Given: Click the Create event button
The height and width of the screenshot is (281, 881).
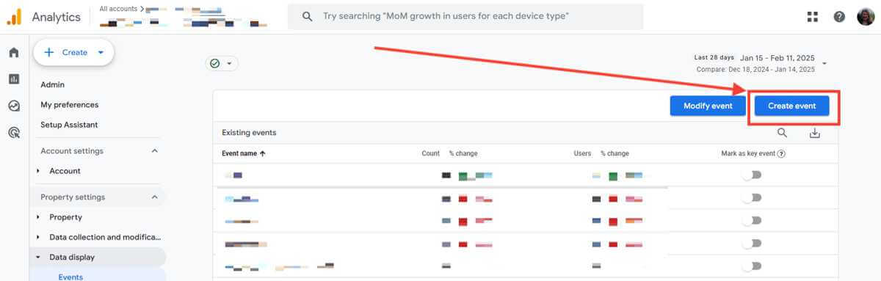Looking at the screenshot, I should tap(791, 106).
